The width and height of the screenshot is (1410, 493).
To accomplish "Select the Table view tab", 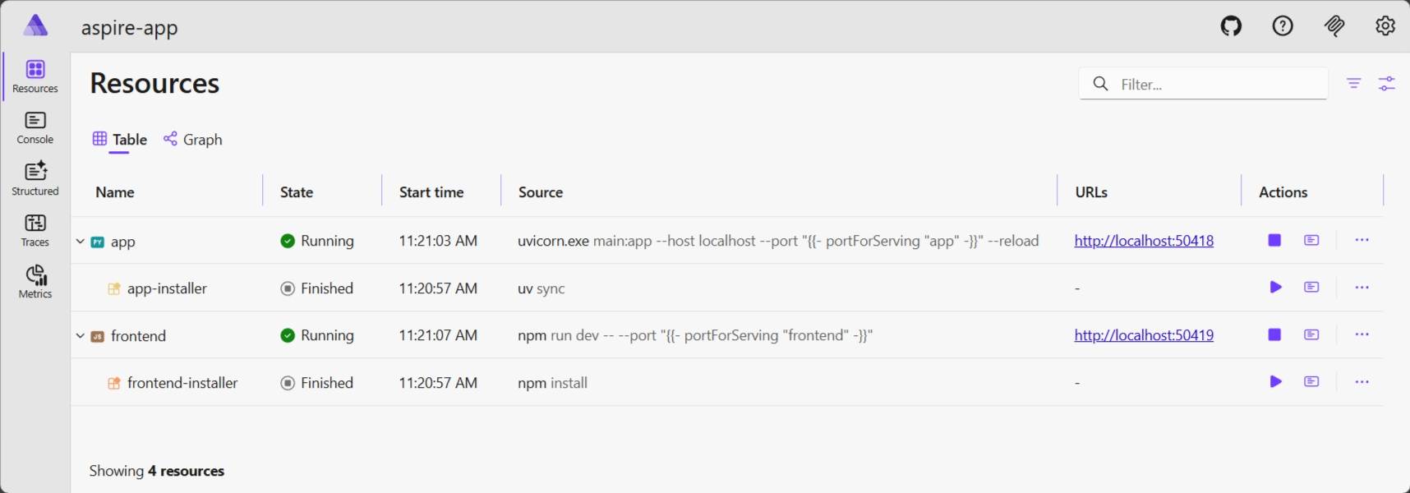I will tap(120, 140).
